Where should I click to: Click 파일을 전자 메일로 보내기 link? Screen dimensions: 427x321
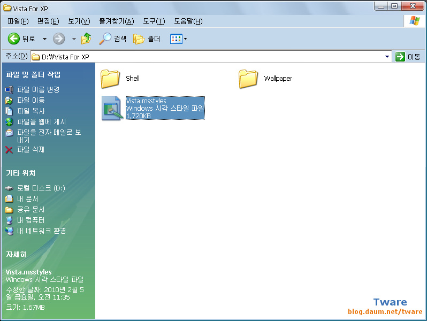click(x=49, y=136)
